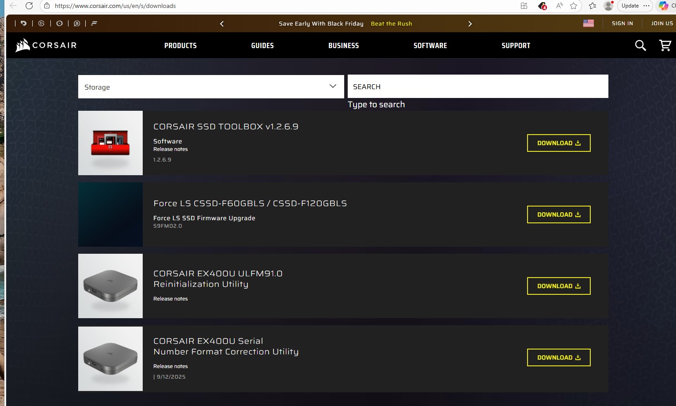The width and height of the screenshot is (676, 406).
Task: Open the circular dot brand icon in the top bar
Action: 59,23
